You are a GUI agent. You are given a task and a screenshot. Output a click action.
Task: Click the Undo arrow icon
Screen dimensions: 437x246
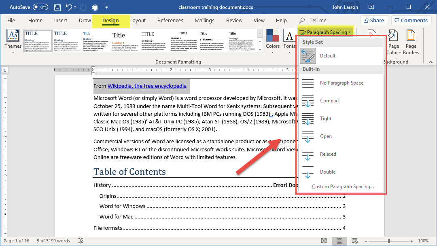coord(69,7)
